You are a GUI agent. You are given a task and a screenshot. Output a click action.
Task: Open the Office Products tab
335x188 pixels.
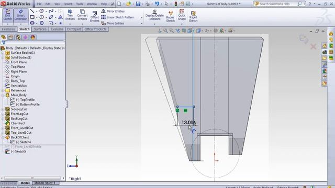pos(95,29)
